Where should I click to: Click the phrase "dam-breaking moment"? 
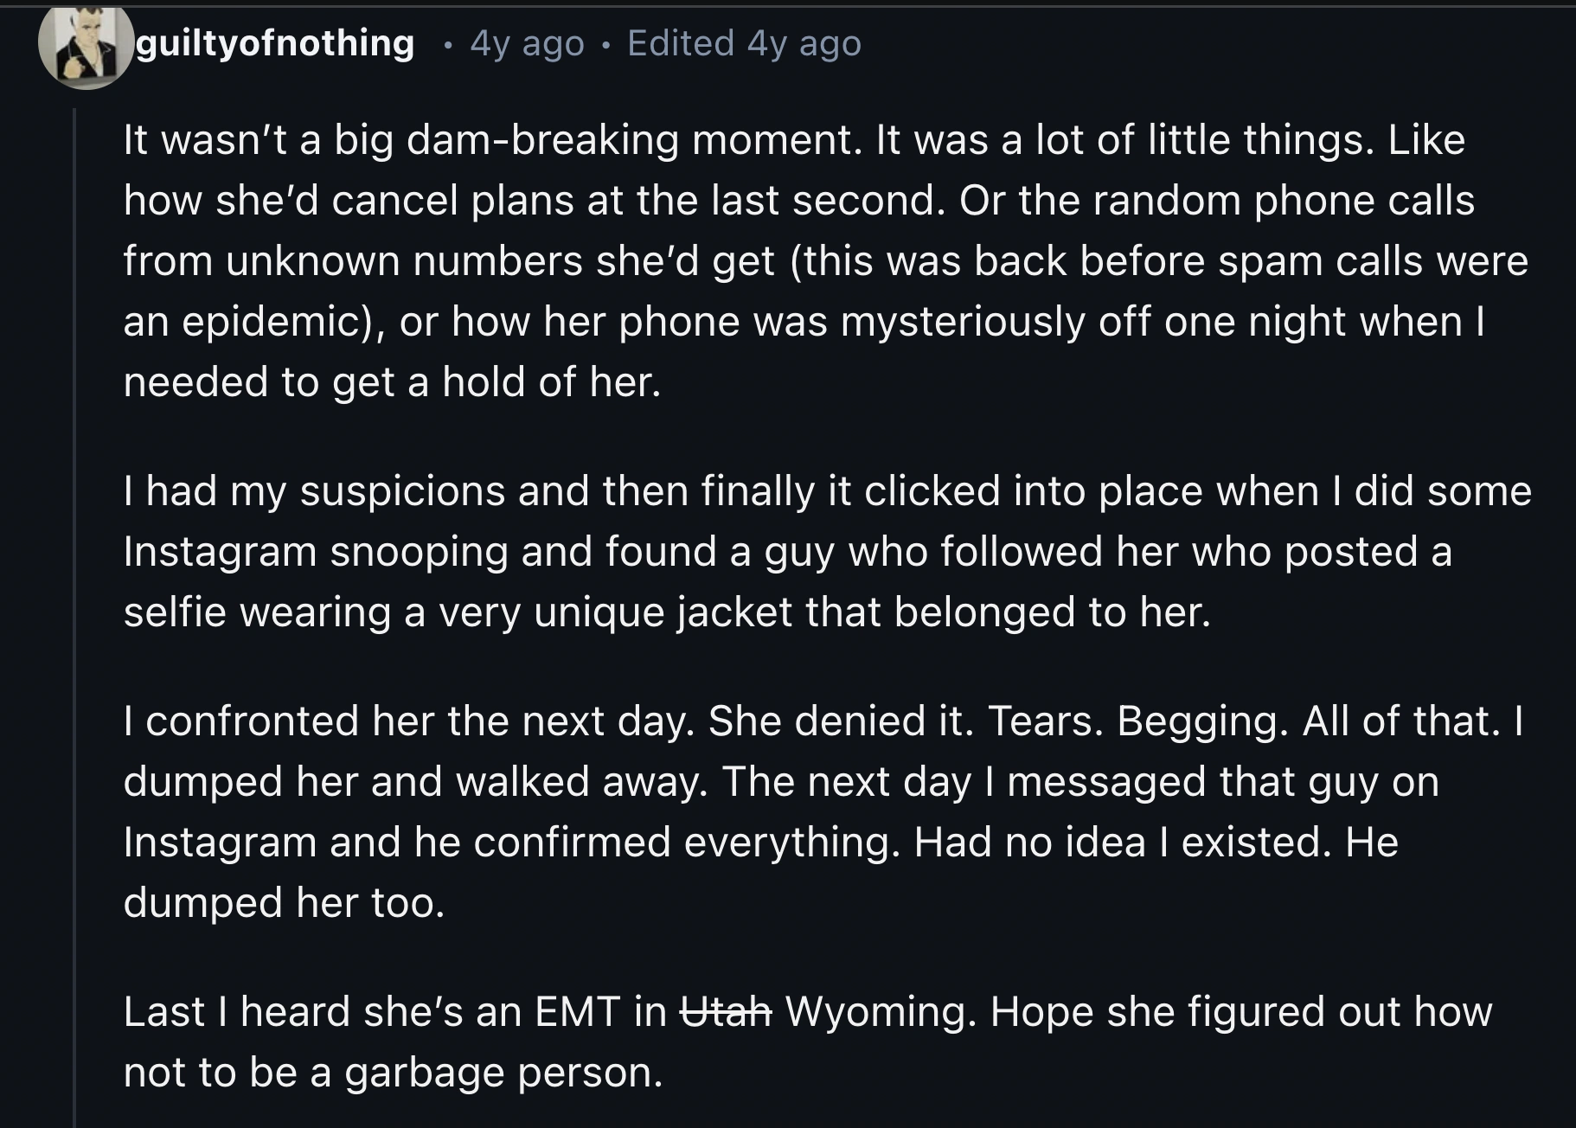pyautogui.click(x=634, y=140)
